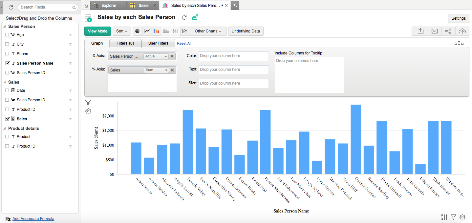Open the share icon
The image size is (472, 223).
[448, 31]
